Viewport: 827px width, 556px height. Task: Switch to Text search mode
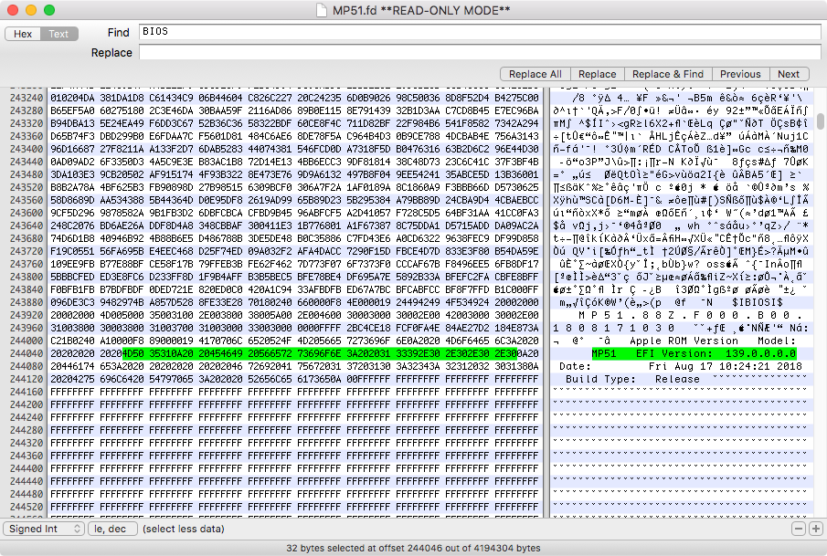(59, 34)
